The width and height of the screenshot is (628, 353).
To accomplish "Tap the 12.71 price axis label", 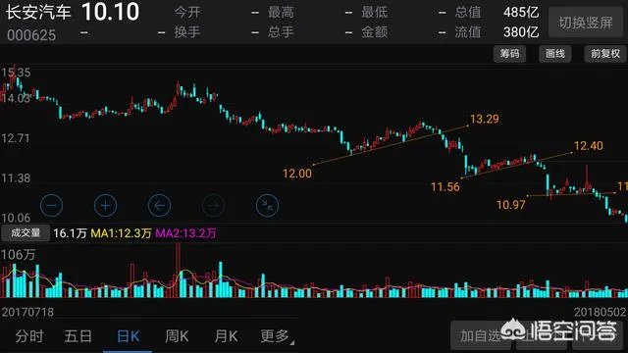I will pyautogui.click(x=16, y=138).
